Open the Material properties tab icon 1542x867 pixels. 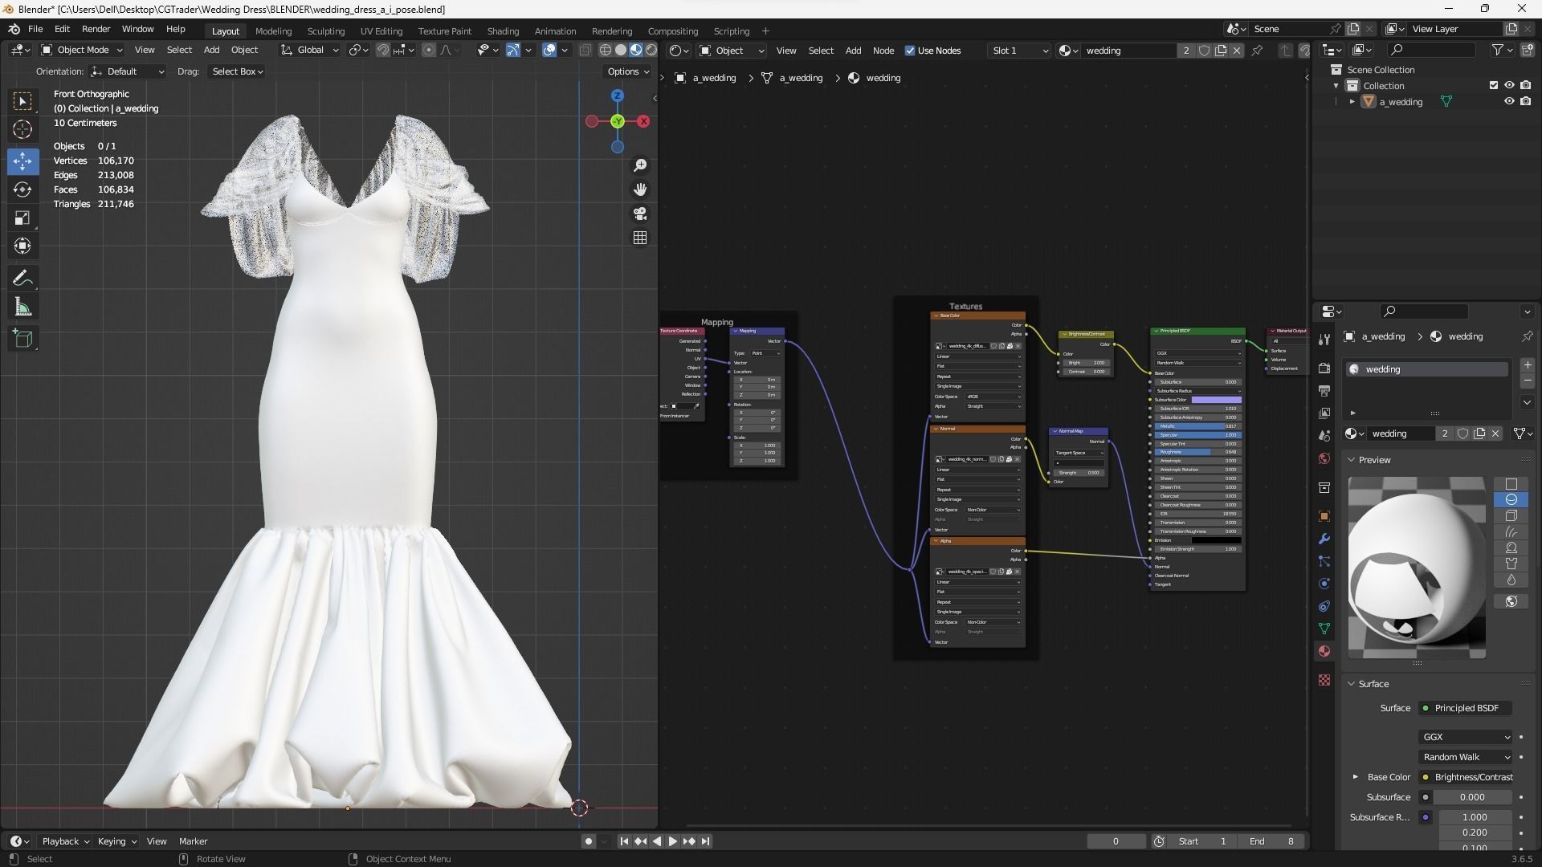tap(1324, 651)
